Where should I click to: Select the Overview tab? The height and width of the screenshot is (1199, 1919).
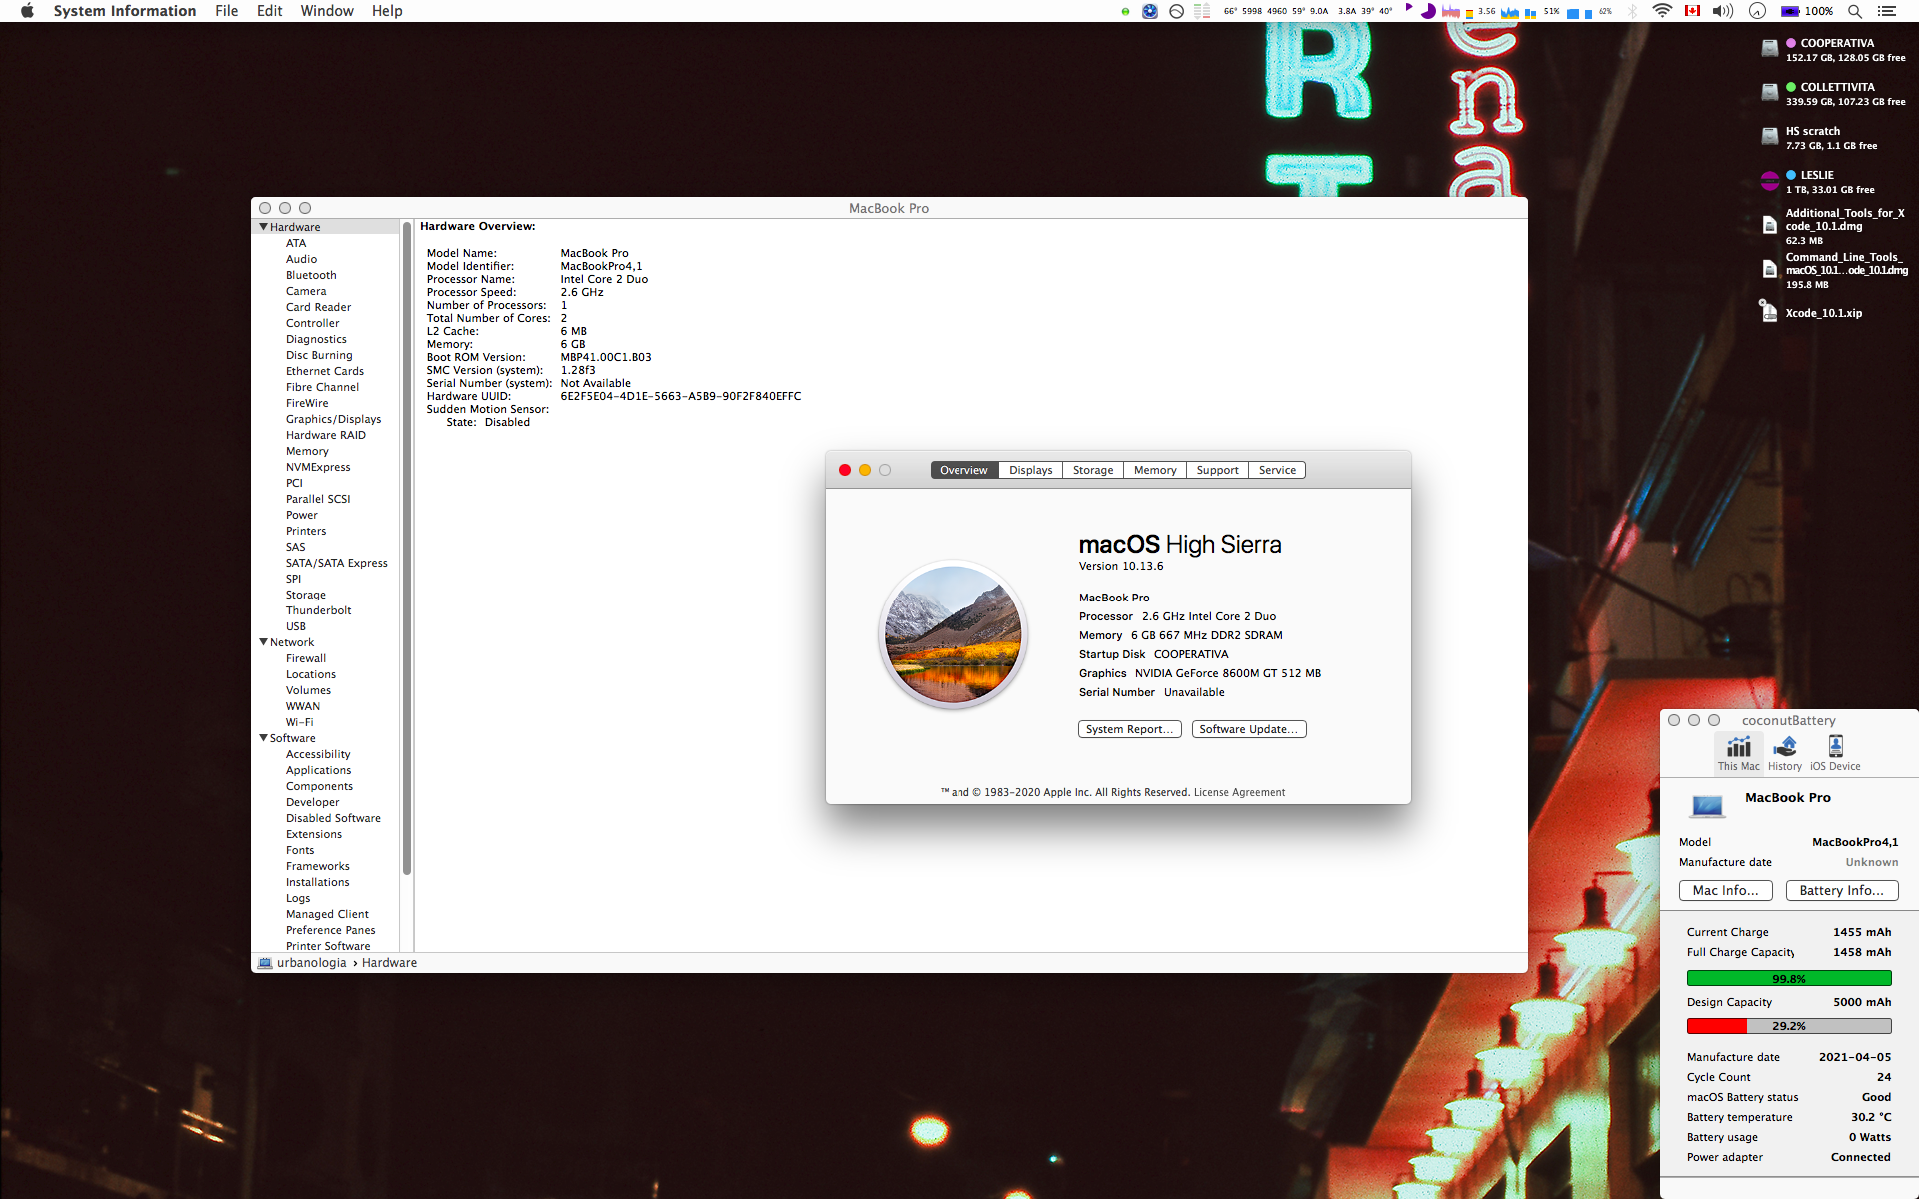963,470
